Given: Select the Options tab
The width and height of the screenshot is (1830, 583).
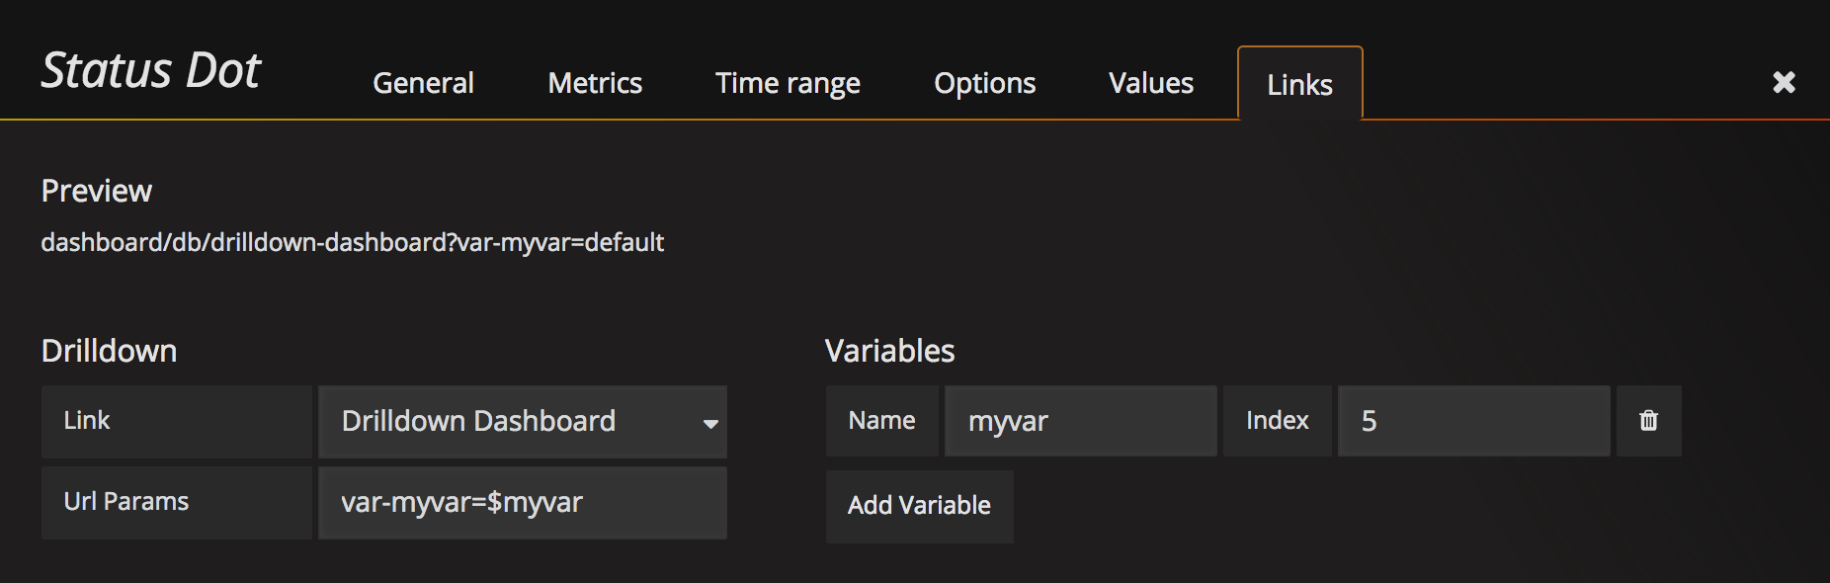Looking at the screenshot, I should coord(984,83).
